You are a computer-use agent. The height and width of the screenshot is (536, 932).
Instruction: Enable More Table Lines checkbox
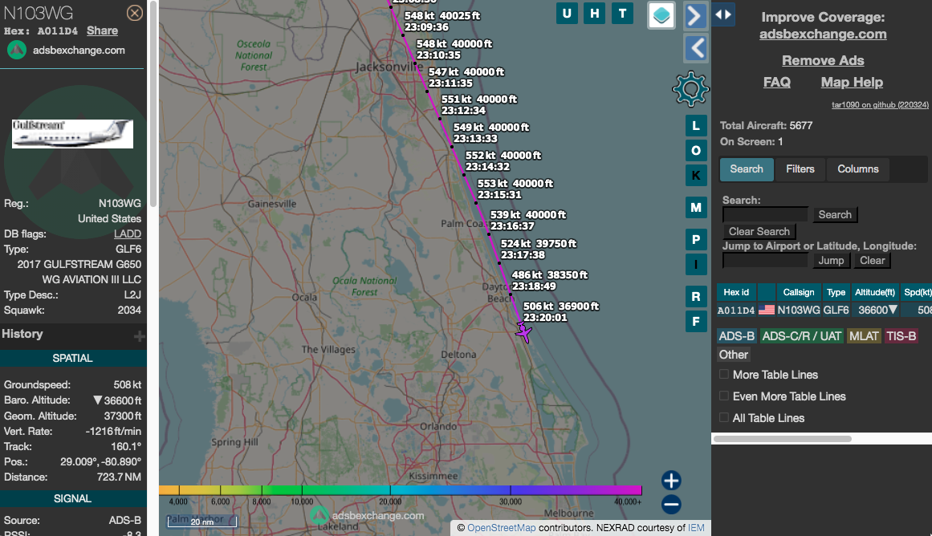click(x=724, y=375)
